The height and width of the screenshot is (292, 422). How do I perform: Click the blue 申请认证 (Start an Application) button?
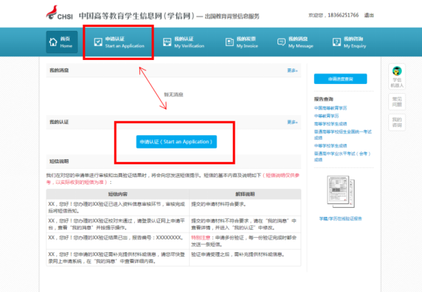pos(176,142)
